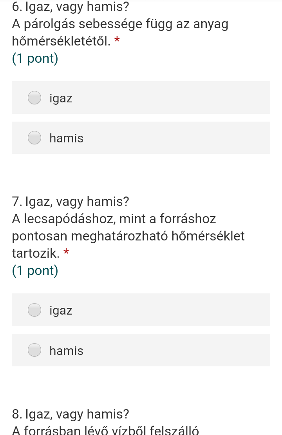
Task: Choose the "hamis" radio circle under question 7
Action: [x=34, y=350]
